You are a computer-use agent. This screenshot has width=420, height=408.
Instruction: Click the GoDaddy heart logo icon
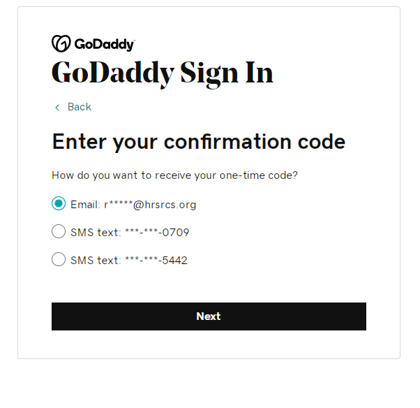61,43
